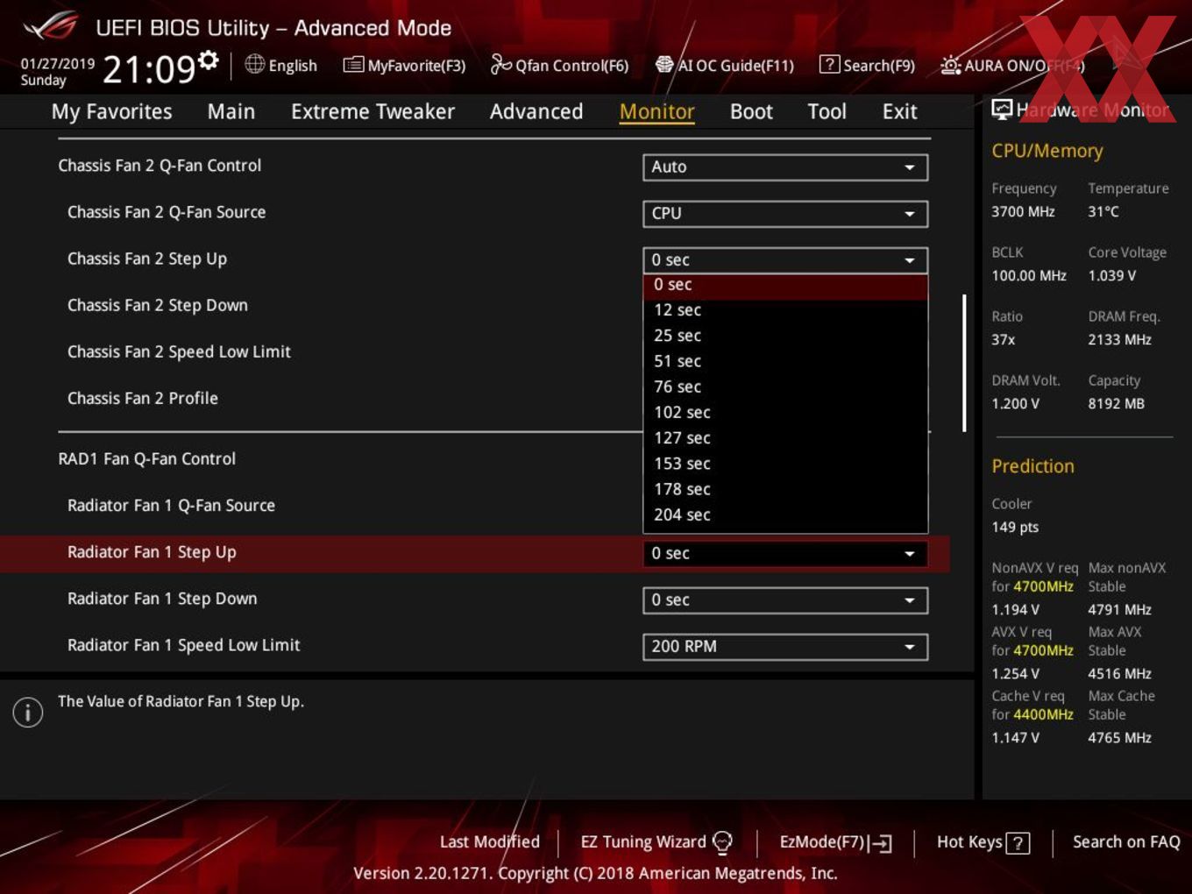Click the Hardware Monitor screen icon
This screenshot has width=1192, height=894.
click(1002, 110)
